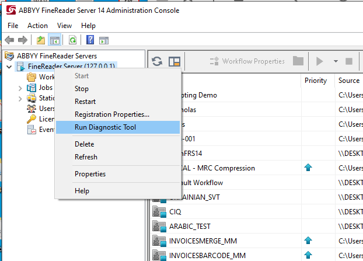
Task: Select the row ending in AINIAN_SVT
Action: coord(257,197)
